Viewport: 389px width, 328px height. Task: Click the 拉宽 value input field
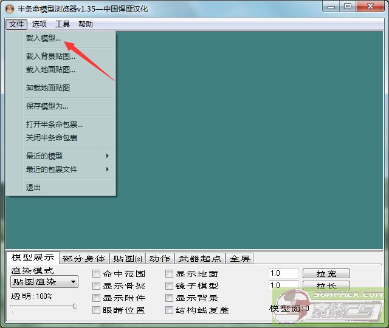point(283,274)
